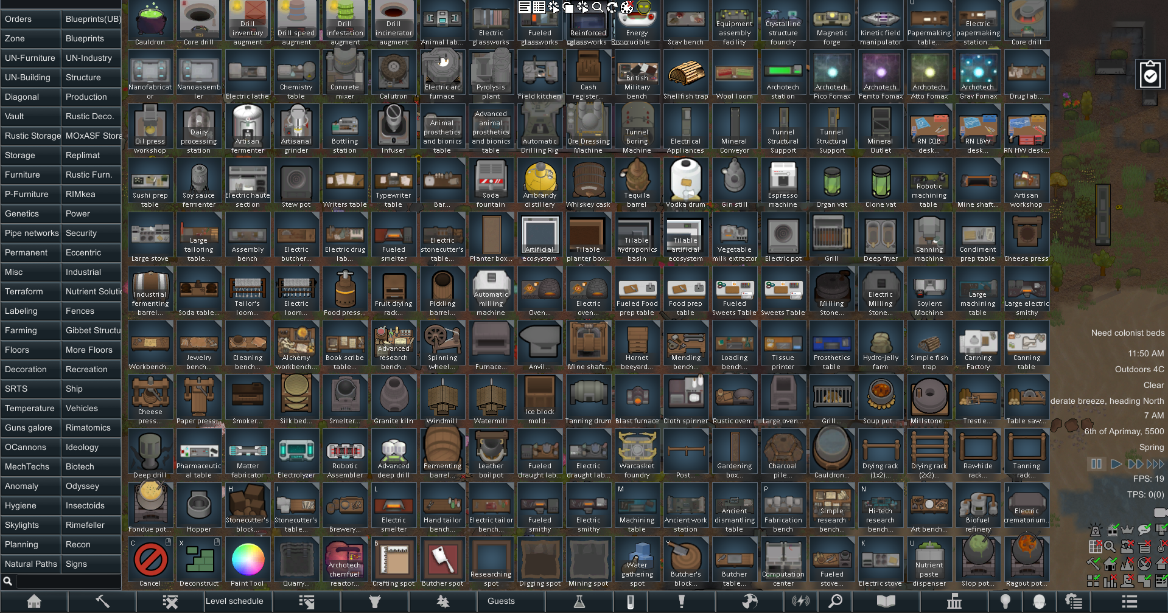The height and width of the screenshot is (613, 1168).
Task: Switch to the Production category
Action: click(x=91, y=97)
